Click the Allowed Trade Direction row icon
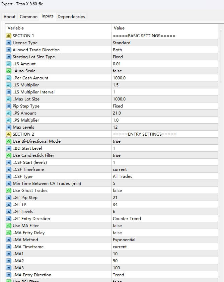Screen dimensions: 224x282 8,50
